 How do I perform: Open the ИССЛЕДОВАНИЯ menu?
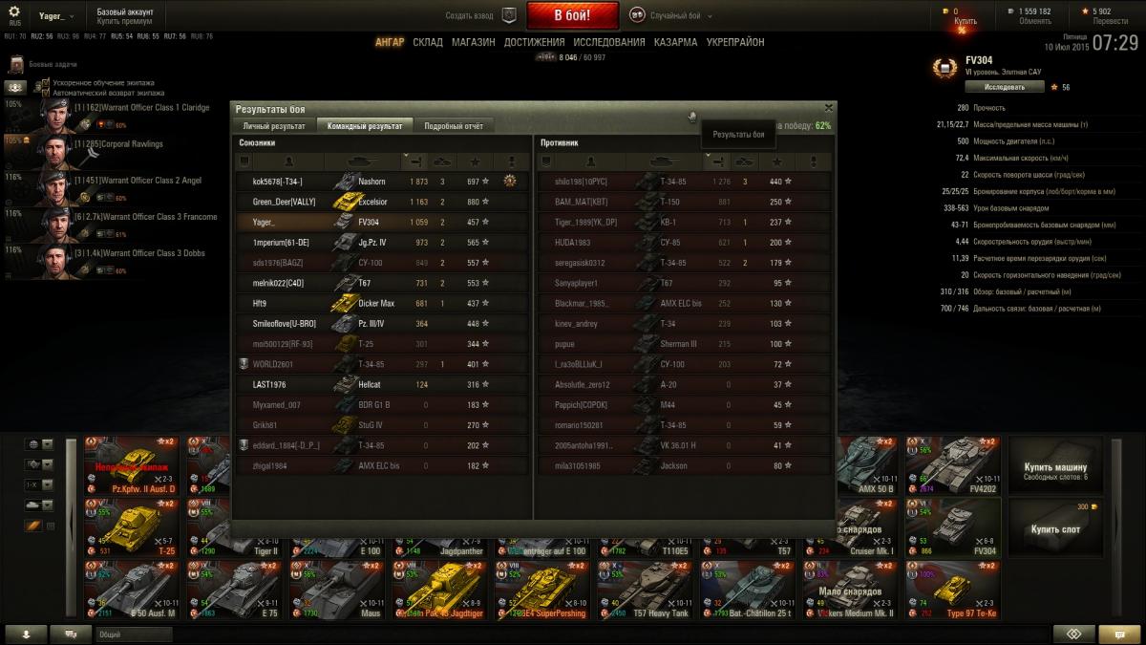click(x=609, y=43)
